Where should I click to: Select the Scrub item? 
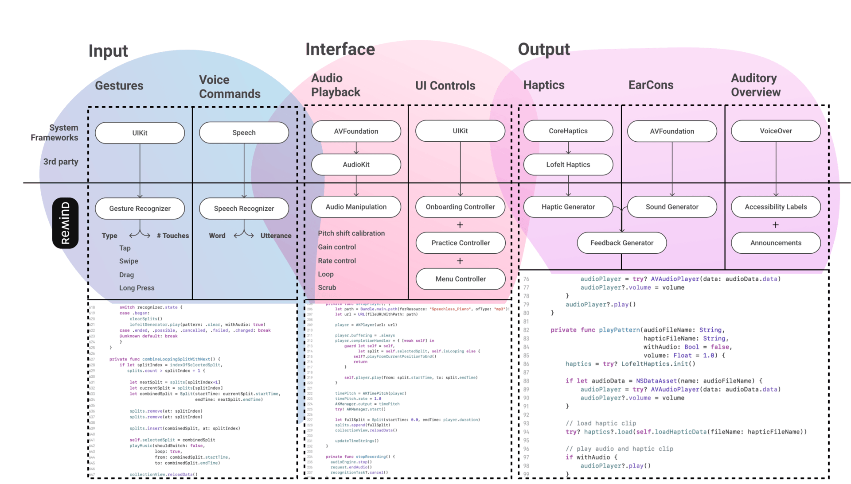327,287
